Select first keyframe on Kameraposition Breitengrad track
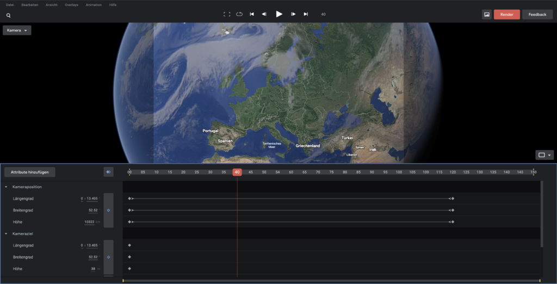The height and width of the screenshot is (284, 557). pos(129,211)
